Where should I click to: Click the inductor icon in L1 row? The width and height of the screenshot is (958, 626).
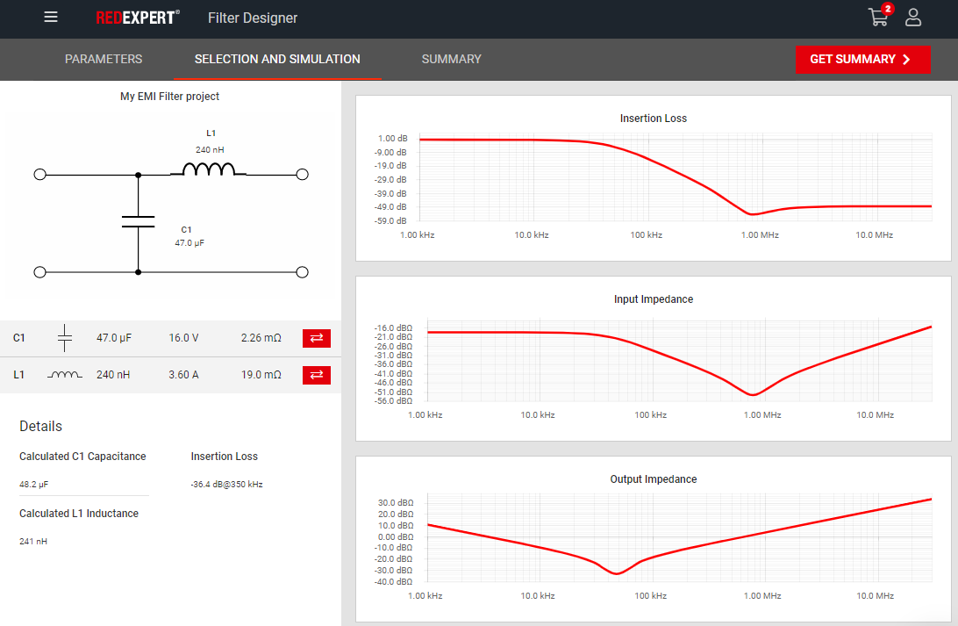click(66, 375)
